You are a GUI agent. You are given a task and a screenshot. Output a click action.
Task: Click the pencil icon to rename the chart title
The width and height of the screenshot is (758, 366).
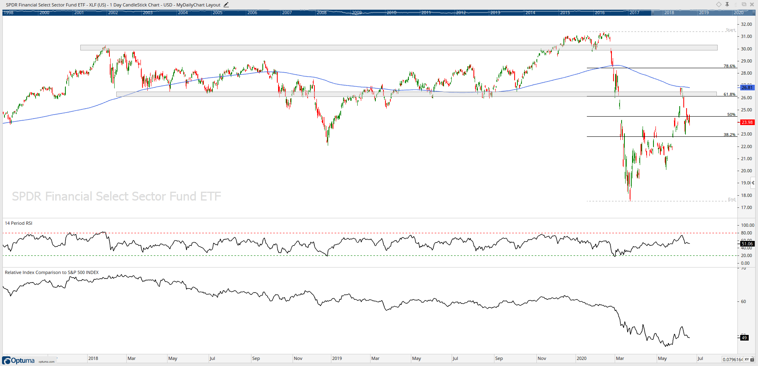coord(226,5)
